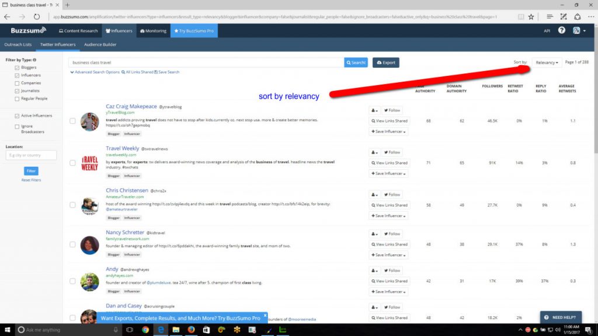Open Save Influencer dropdown for Chris Christensen
This screenshot has height=336, width=598.
click(388, 216)
